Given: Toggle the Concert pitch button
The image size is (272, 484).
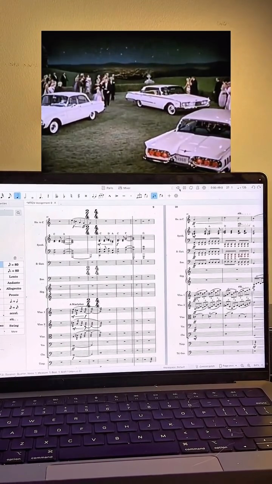Looking at the screenshot, I should [x=206, y=366].
